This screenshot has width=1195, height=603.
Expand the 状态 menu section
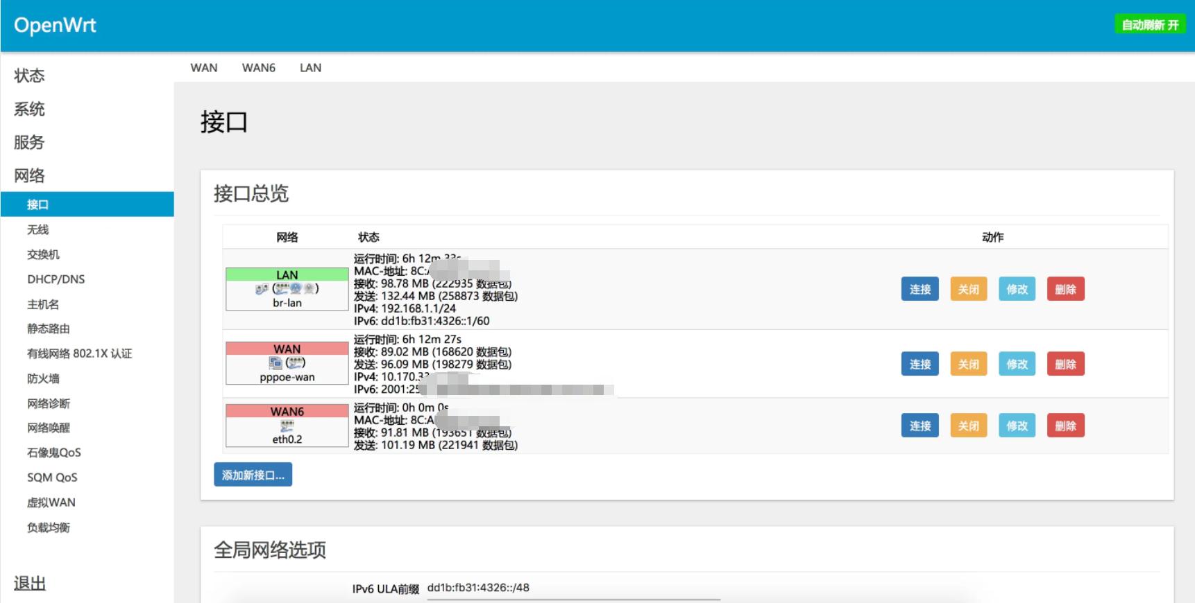point(29,76)
